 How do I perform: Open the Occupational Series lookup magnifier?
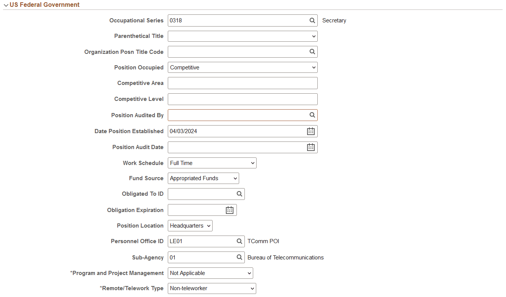coord(312,20)
